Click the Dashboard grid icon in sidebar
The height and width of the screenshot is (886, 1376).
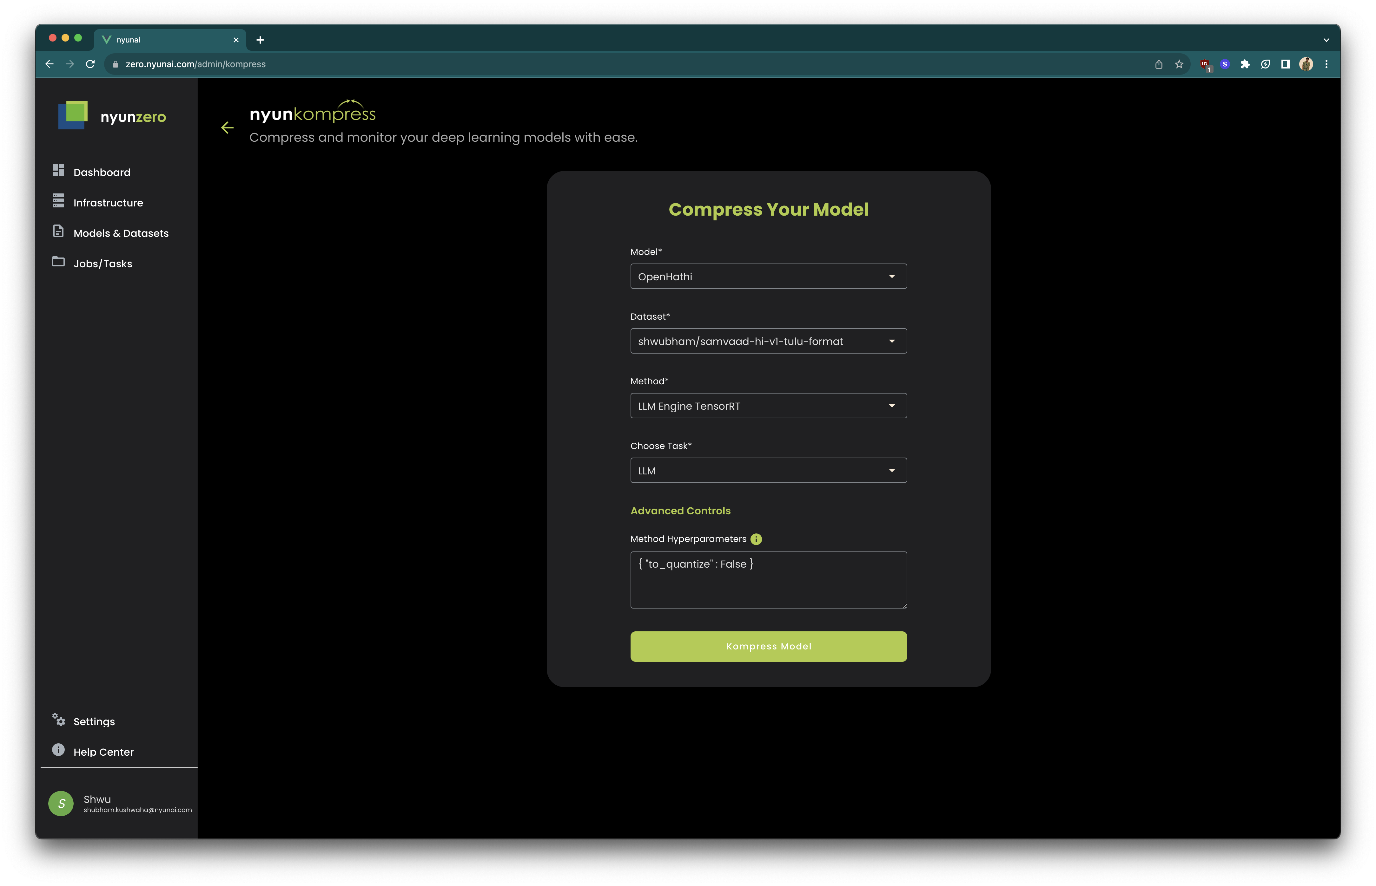point(58,170)
